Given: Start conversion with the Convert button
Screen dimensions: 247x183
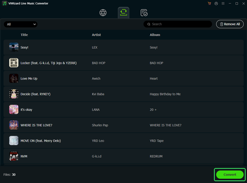Looking at the screenshot, I should (230, 175).
